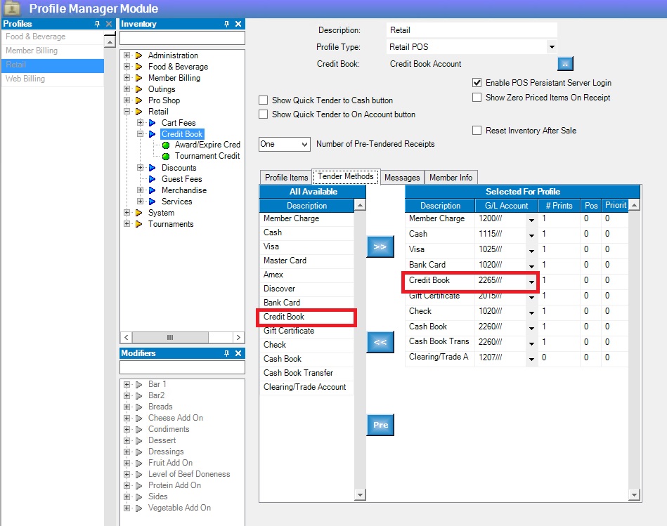Click the Profile Manager Module title icon
The height and width of the screenshot is (526, 667).
click(x=12, y=9)
